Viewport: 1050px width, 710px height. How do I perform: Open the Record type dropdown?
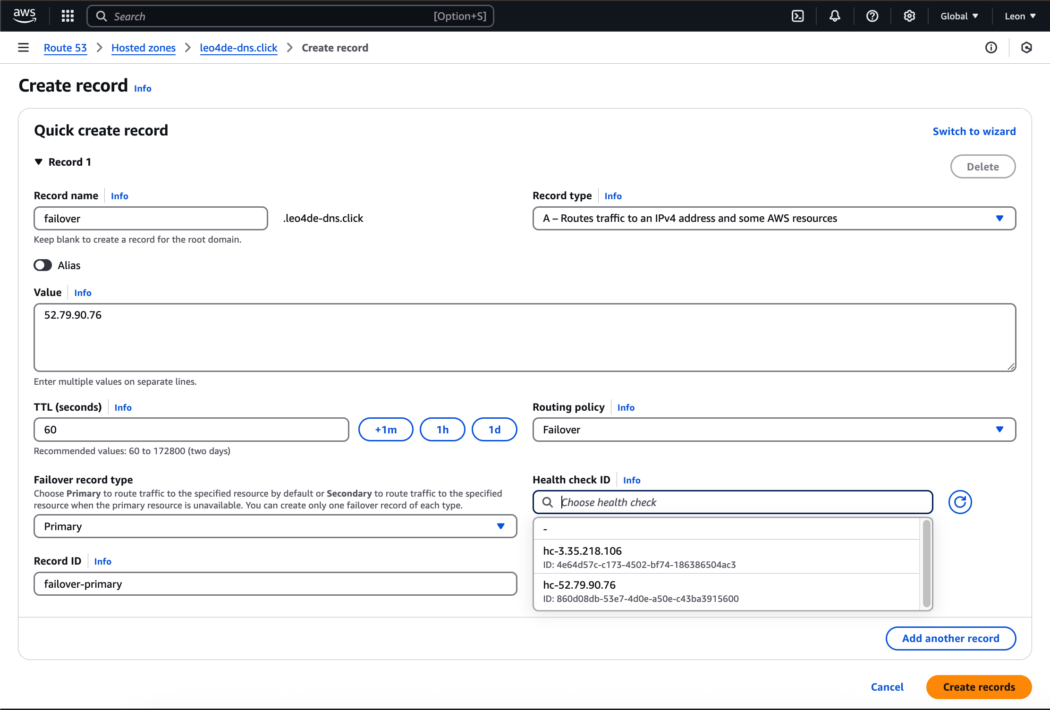click(774, 218)
